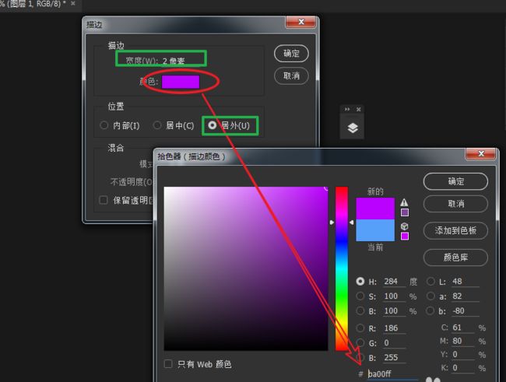Viewport: 506px width, 382px height.
Task: Select the L lightness radio button
Action: pyautogui.click(x=430, y=281)
